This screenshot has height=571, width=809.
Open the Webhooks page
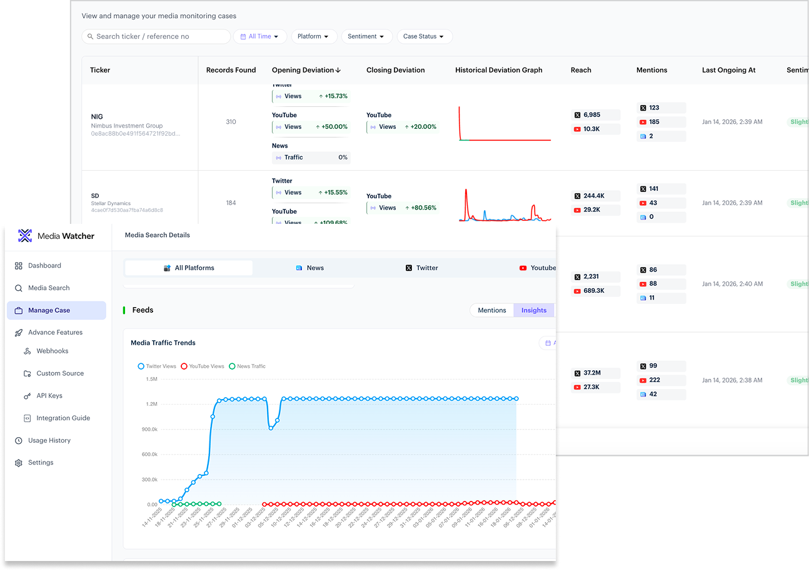[x=52, y=351]
